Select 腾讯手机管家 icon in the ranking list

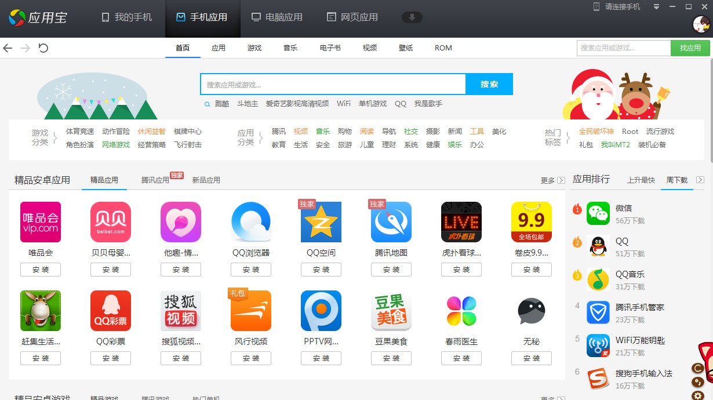click(x=598, y=312)
